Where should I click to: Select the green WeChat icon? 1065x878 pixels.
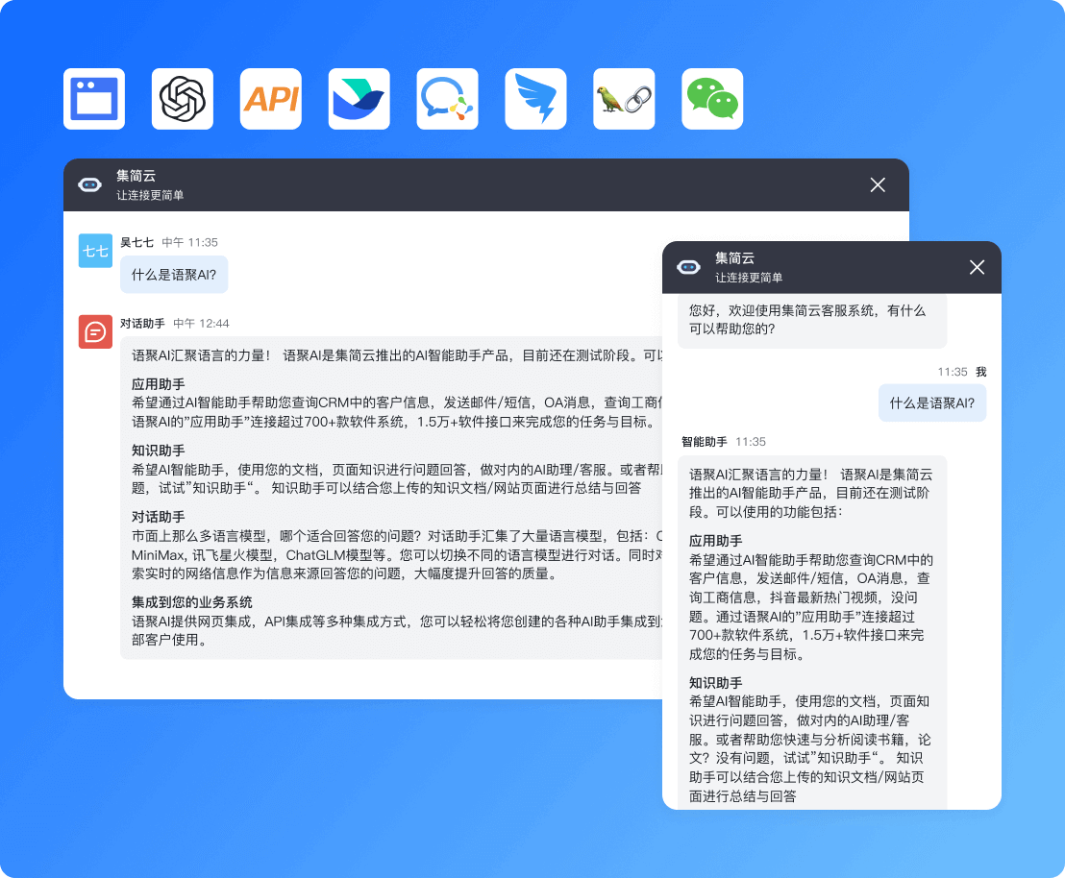(x=712, y=99)
